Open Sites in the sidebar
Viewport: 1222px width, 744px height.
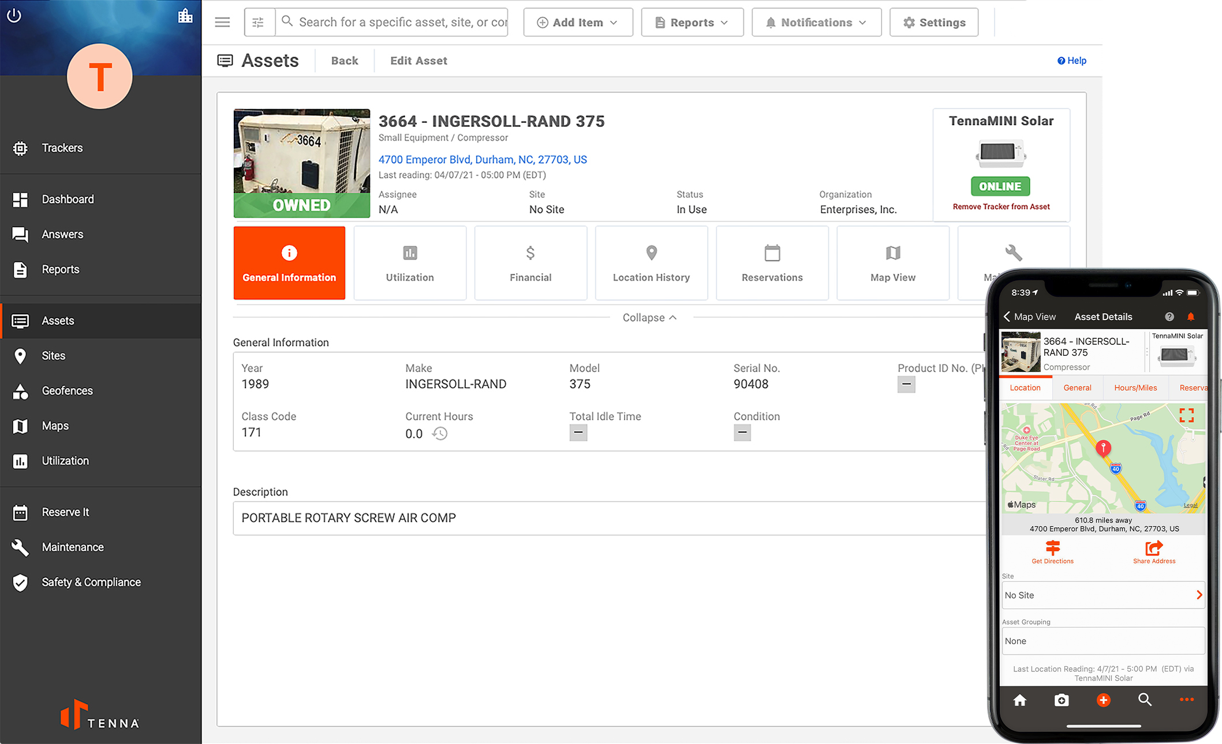[x=101, y=356]
